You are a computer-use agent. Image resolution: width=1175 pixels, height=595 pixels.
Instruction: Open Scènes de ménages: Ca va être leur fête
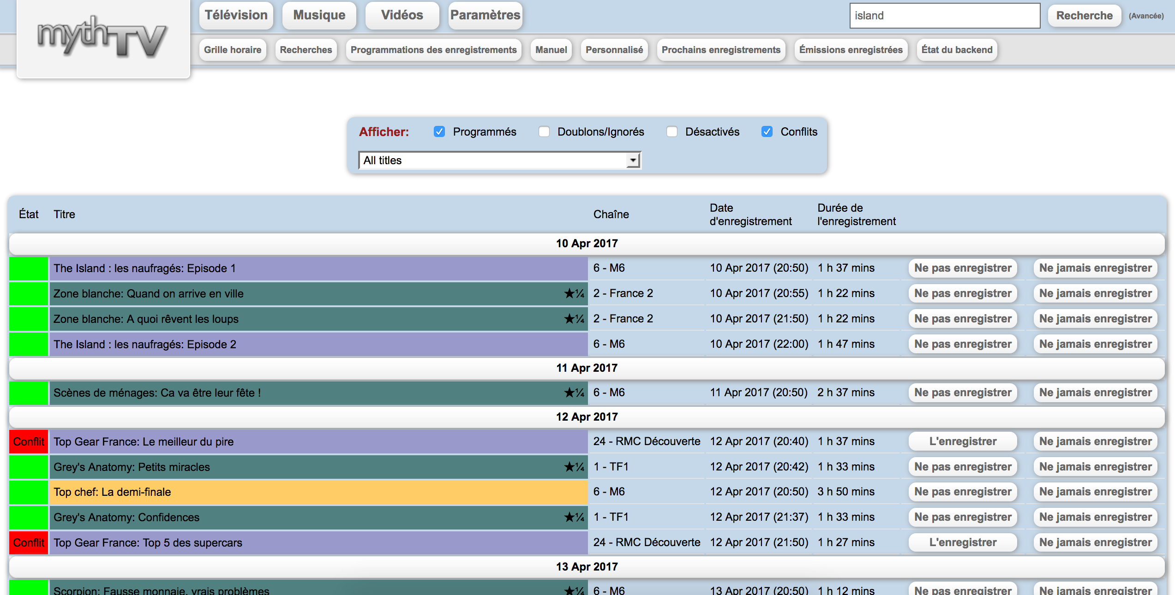click(157, 393)
